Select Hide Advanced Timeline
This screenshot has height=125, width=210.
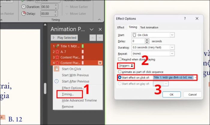pyautogui.click(x=79, y=100)
